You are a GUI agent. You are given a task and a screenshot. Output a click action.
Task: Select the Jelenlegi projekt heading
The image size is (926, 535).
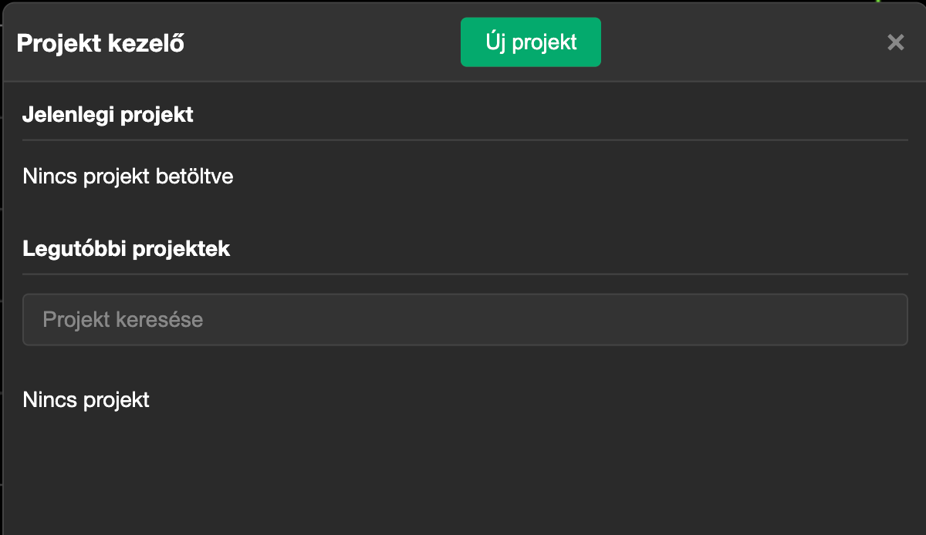point(108,114)
